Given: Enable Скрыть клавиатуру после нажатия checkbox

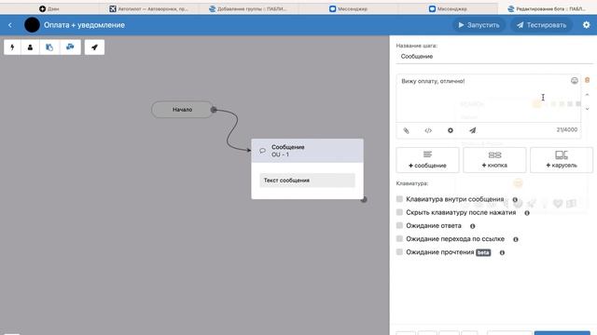Looking at the screenshot, I should pyautogui.click(x=399, y=212).
